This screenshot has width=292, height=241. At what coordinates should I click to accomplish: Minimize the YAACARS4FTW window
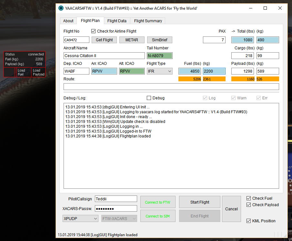pos(251,8)
